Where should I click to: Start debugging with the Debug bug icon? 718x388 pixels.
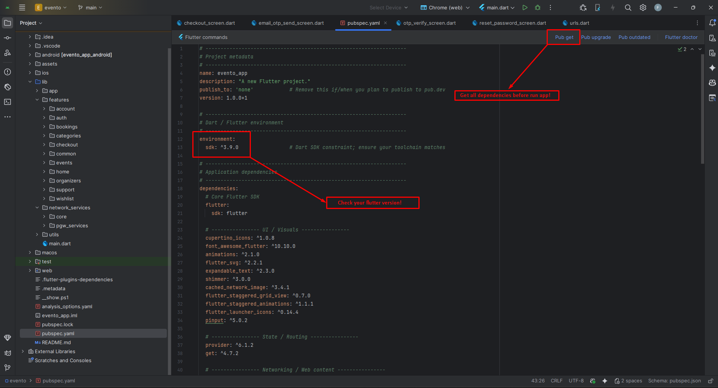click(538, 7)
